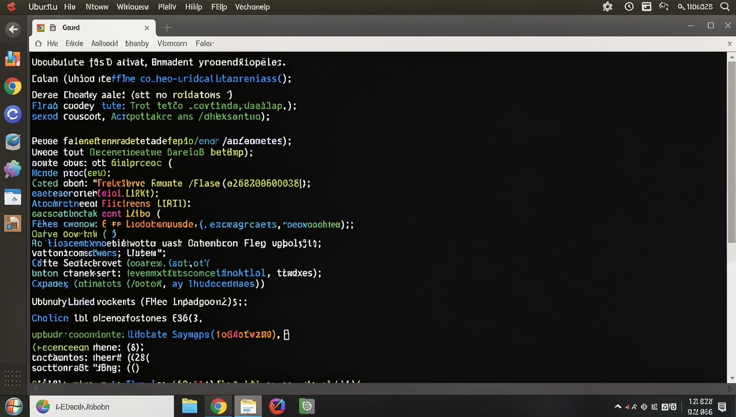Switch to Chrome in the bottom taskbar
The height and width of the screenshot is (417, 736).
click(x=218, y=406)
